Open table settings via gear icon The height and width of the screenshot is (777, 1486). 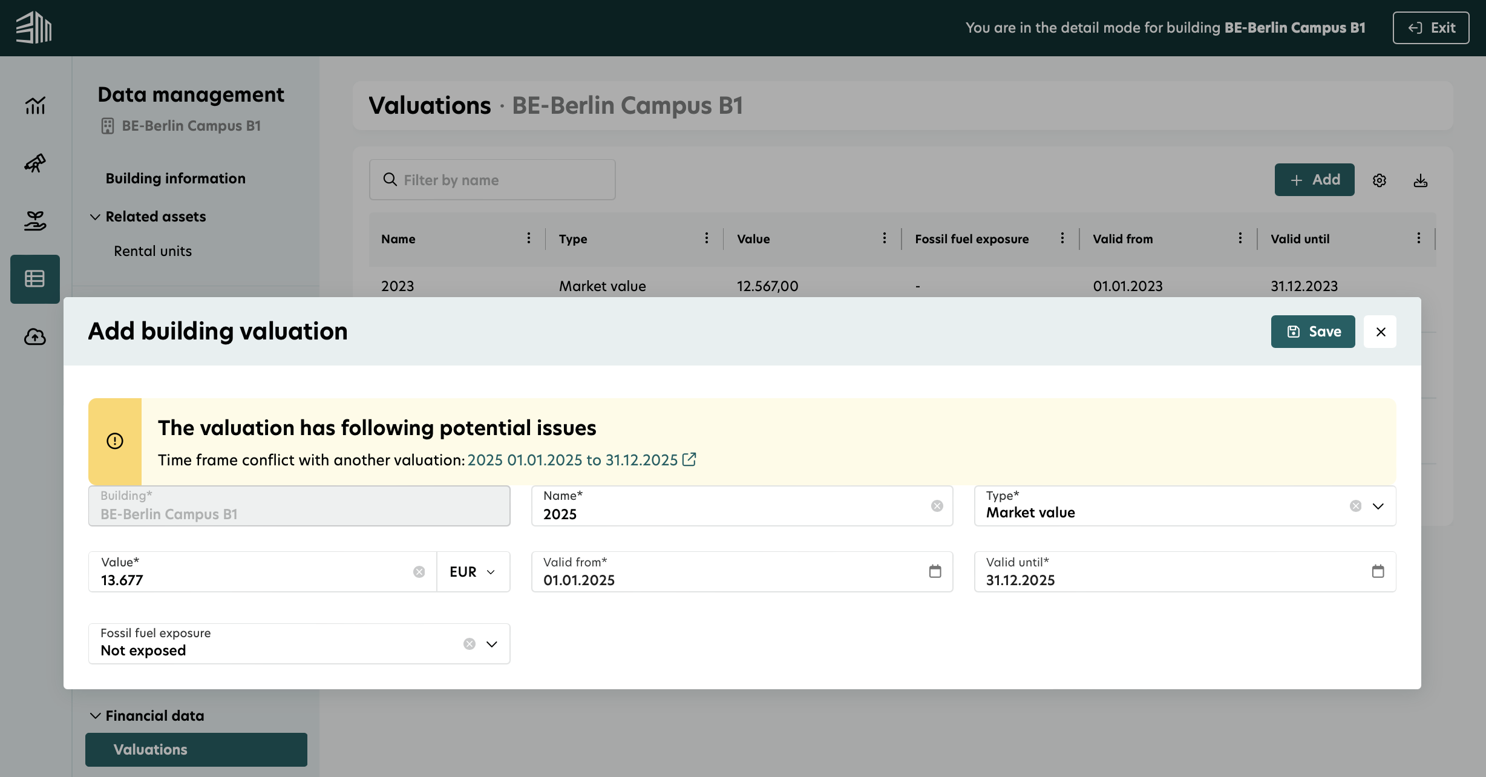pyautogui.click(x=1380, y=180)
